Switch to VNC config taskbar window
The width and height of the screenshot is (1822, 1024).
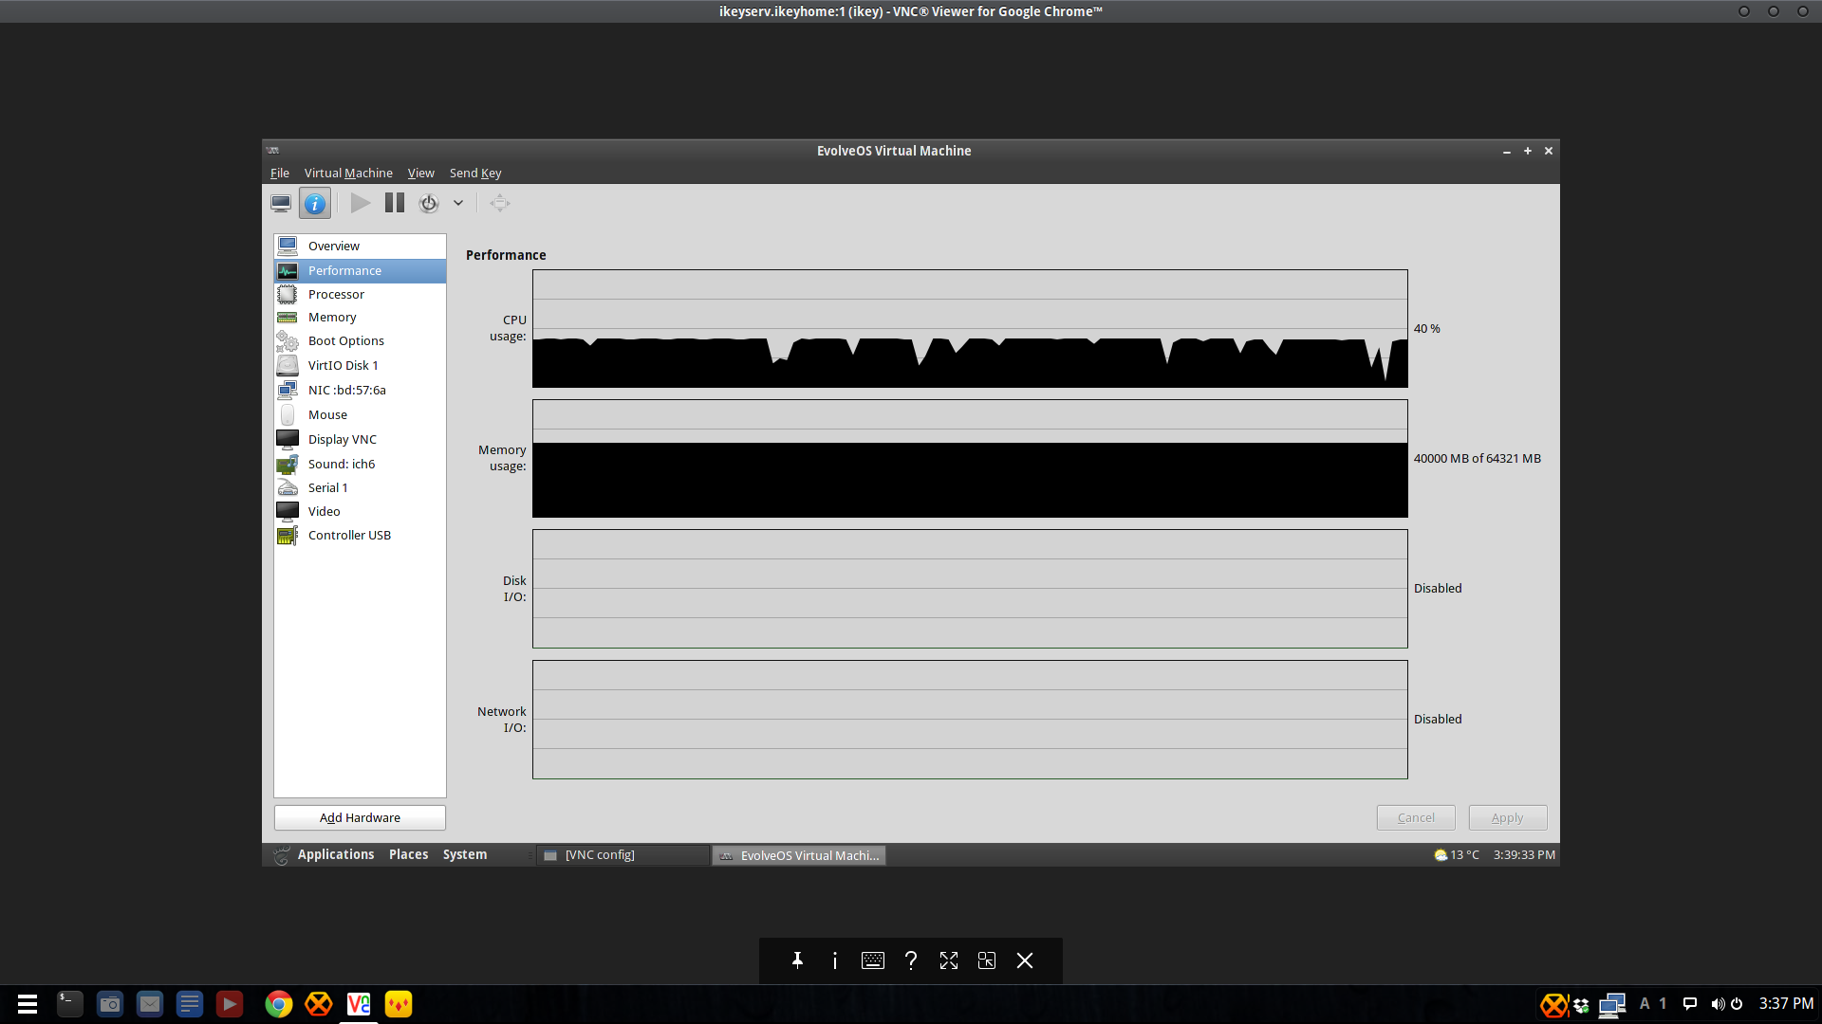point(623,855)
